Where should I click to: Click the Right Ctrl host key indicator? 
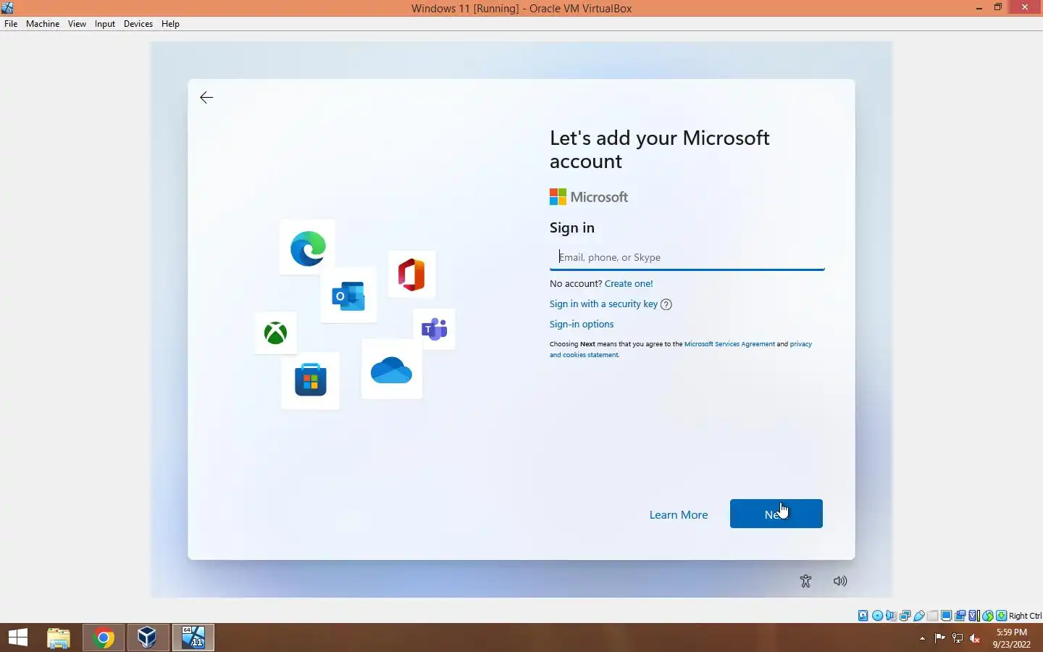(x=1025, y=616)
